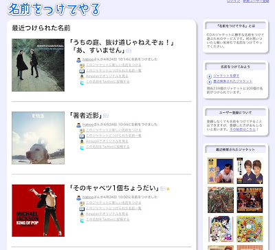This screenshot has height=250, width=275.
Task: Open the その秘密はこちら link
Action: tap(243, 129)
